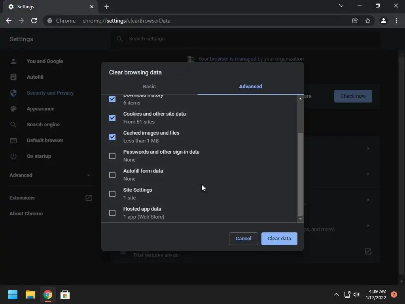This screenshot has width=405, height=304.
Task: Open Extensions external link
Action: tap(89, 198)
